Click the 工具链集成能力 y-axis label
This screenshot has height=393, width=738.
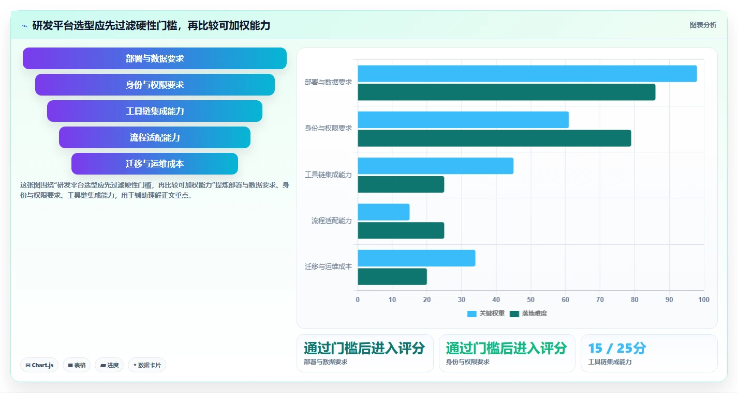(x=328, y=175)
